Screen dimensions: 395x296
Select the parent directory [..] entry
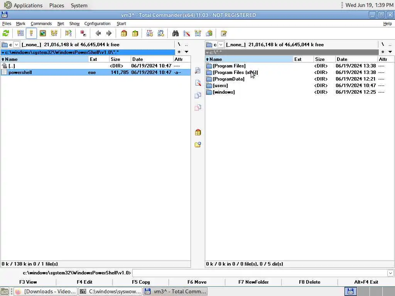96,66
